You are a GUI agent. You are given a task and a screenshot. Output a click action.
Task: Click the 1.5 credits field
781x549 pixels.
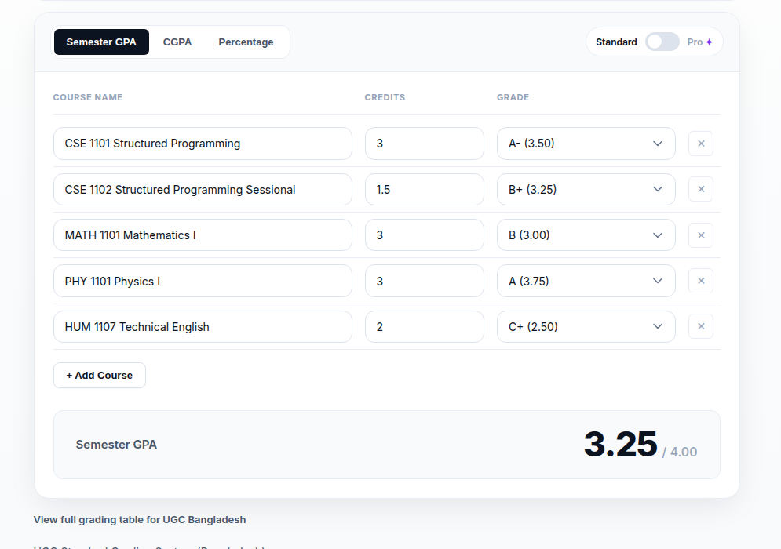[x=425, y=189]
